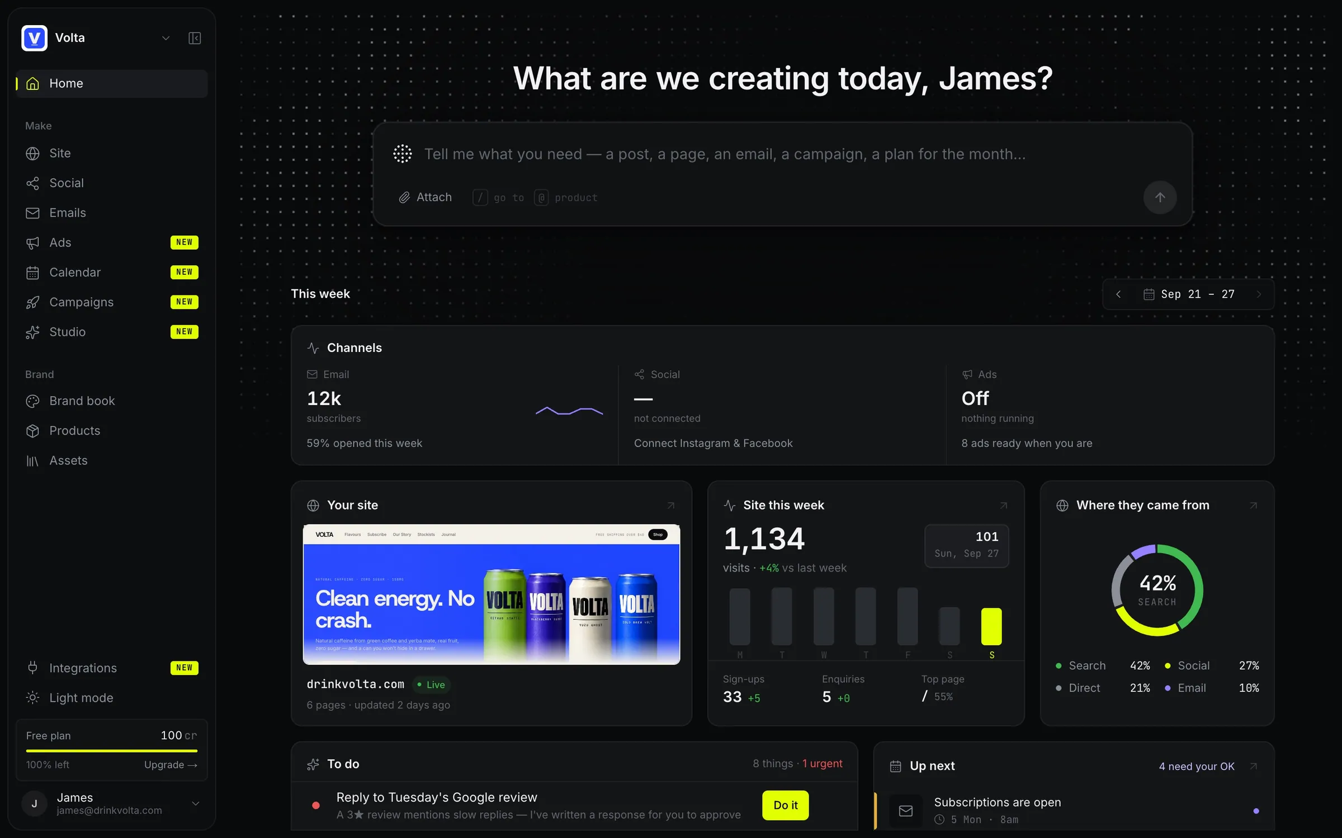The image size is (1342, 838).
Task: Open Your site card arrow
Action: 670,506
